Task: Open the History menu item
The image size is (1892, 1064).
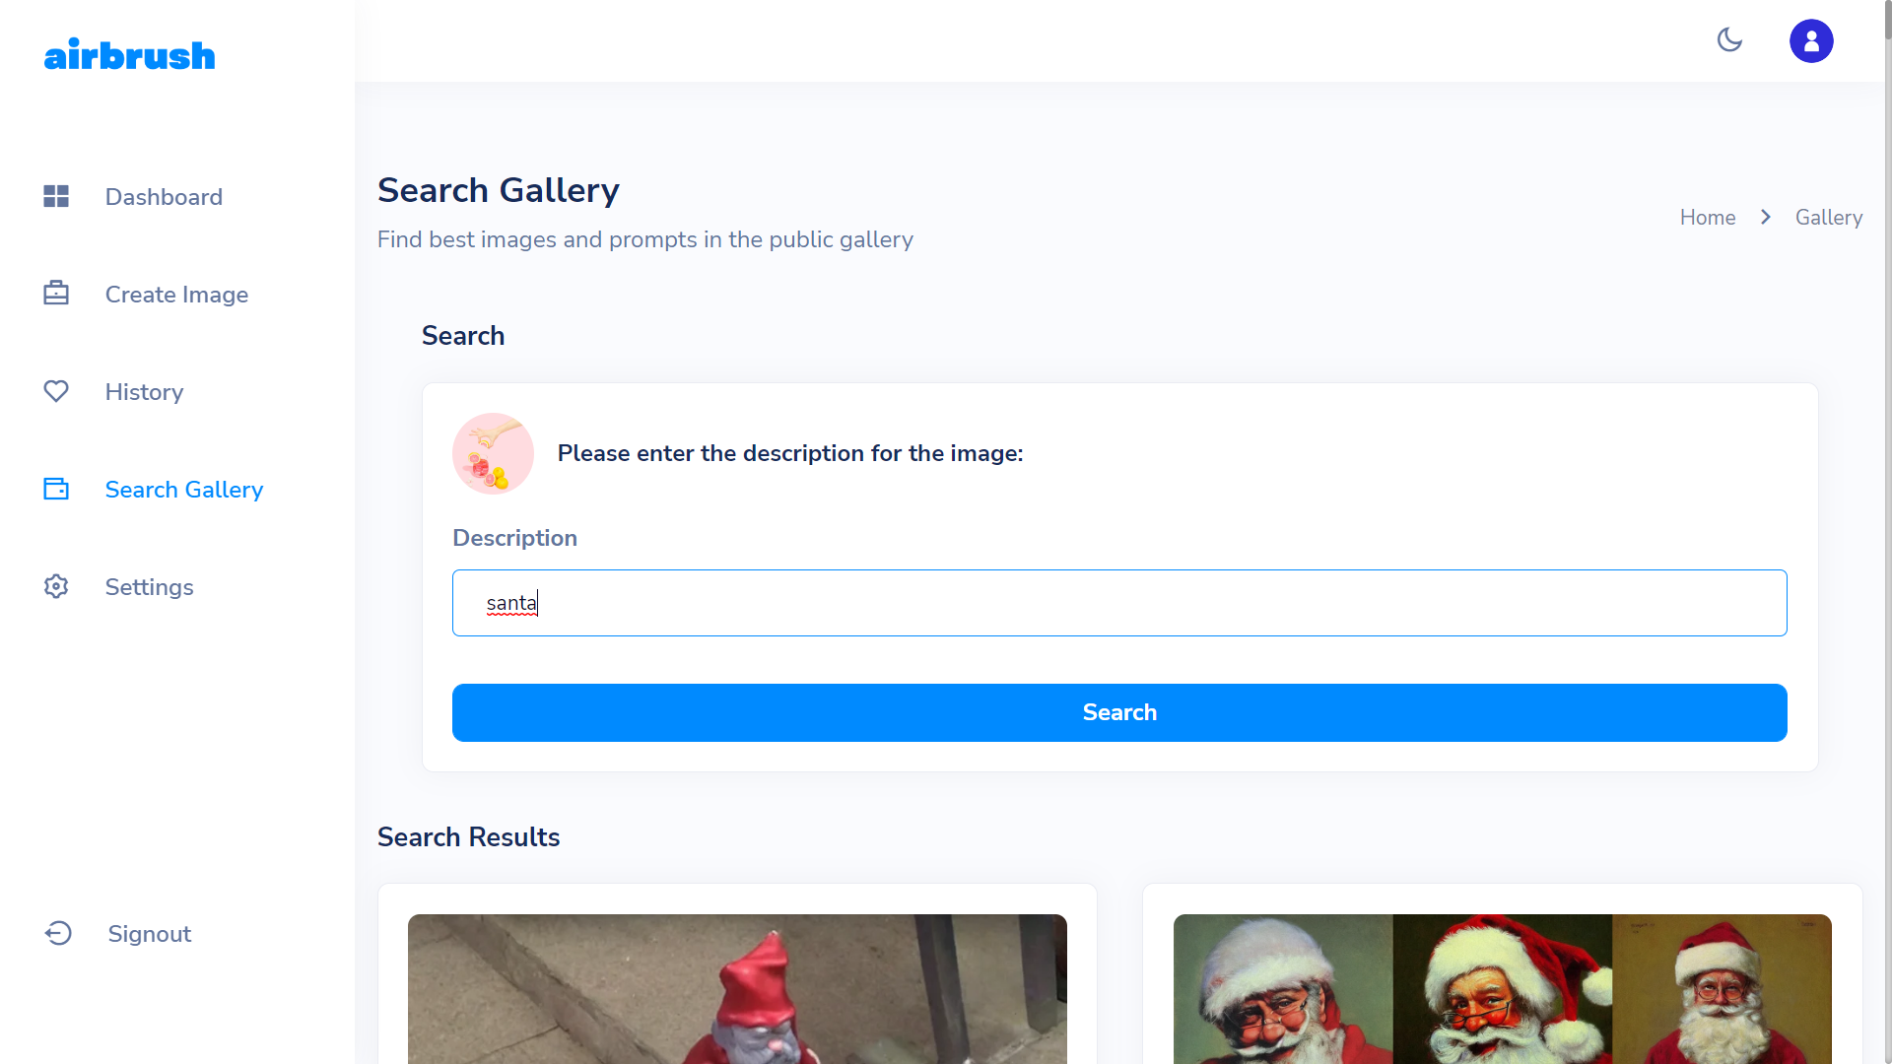Action: (x=144, y=392)
